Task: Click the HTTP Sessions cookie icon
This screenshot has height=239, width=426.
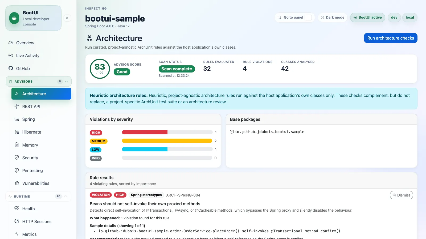Action: point(17,221)
